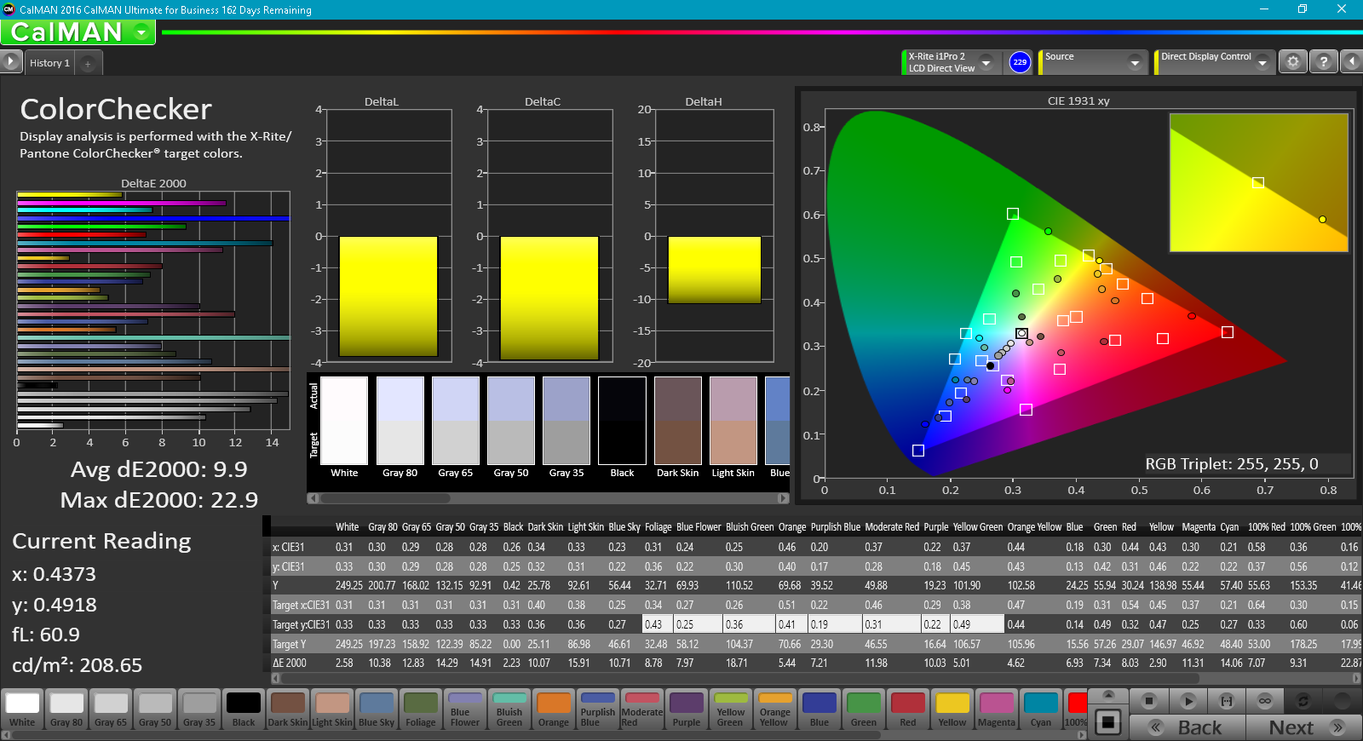Select the Magenta patch button
The width and height of the screenshot is (1363, 741).
pos(997,709)
